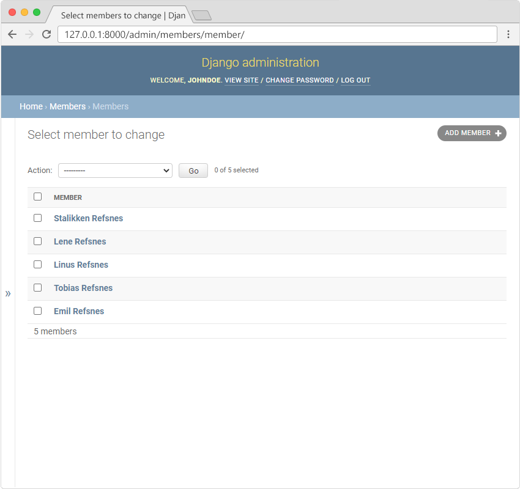Navigate Home via the breadcrumb
Image resolution: width=520 pixels, height=489 pixels.
point(31,106)
